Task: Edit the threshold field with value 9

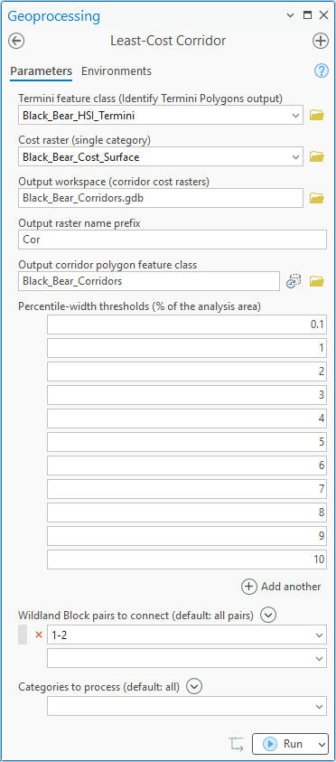Action: click(187, 536)
